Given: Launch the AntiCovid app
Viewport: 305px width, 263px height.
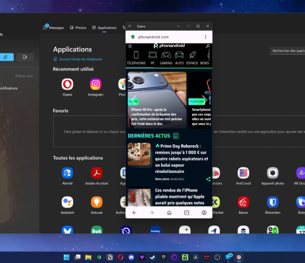Looking at the screenshot, I should coord(244,173).
